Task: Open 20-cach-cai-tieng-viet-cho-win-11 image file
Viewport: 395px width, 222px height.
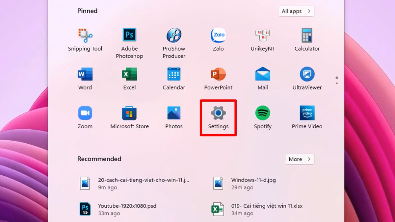Action: click(134, 184)
